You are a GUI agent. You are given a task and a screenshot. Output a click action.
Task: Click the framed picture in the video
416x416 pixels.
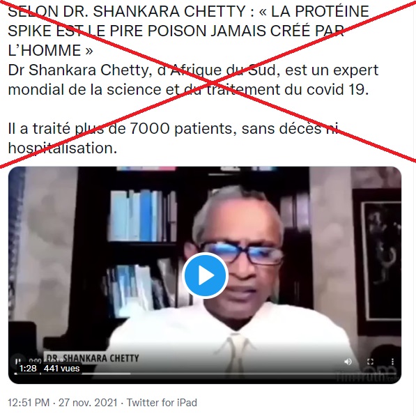[x=378, y=255]
